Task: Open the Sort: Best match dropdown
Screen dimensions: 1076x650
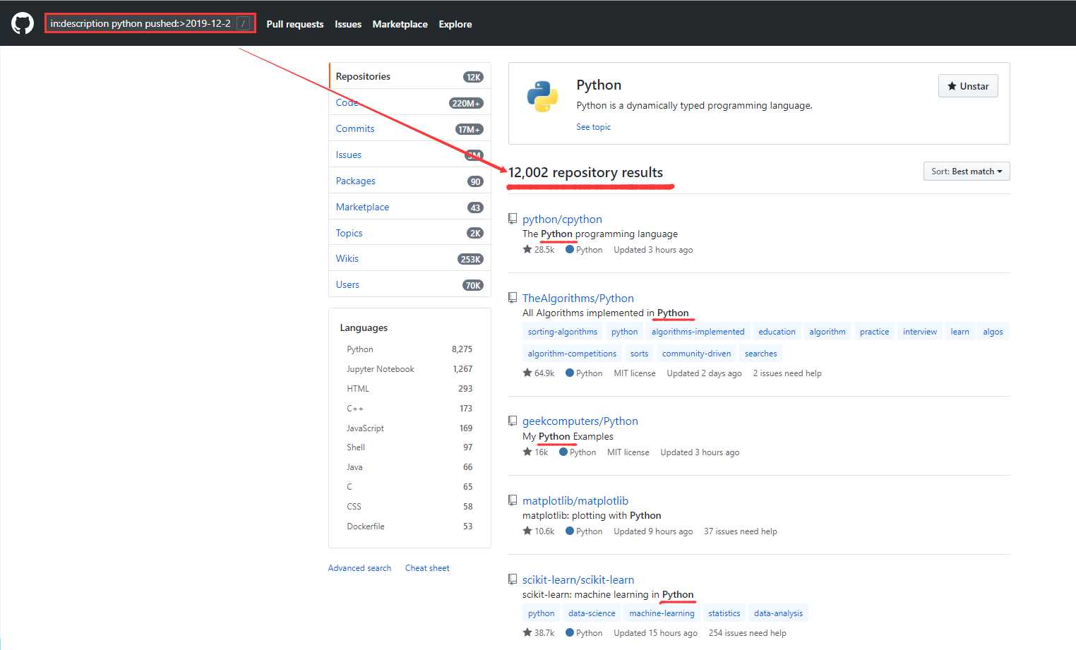Action: tap(967, 171)
